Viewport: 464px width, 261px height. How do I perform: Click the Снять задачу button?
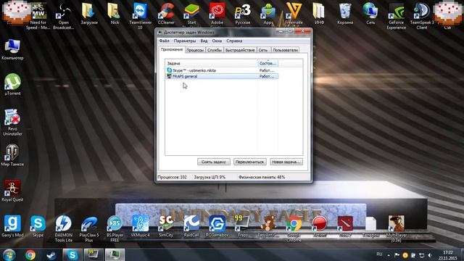click(214, 162)
